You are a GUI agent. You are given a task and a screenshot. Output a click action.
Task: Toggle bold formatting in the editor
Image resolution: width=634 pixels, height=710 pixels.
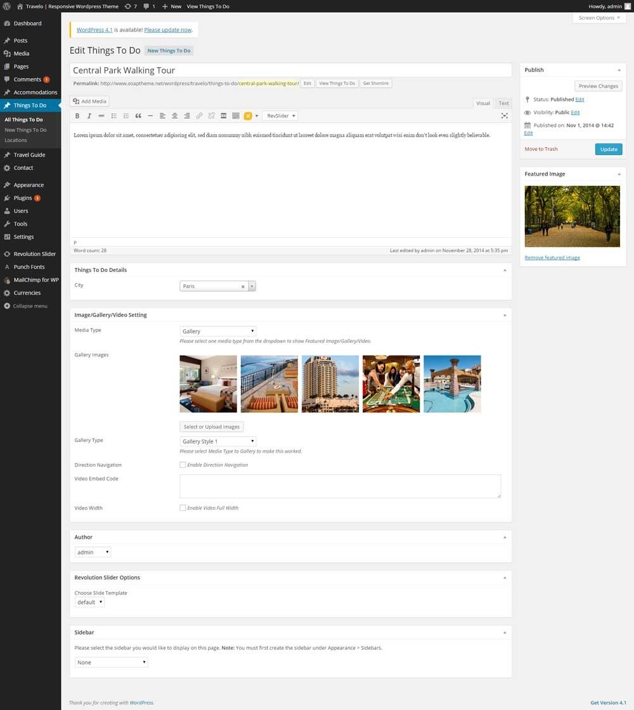click(77, 116)
